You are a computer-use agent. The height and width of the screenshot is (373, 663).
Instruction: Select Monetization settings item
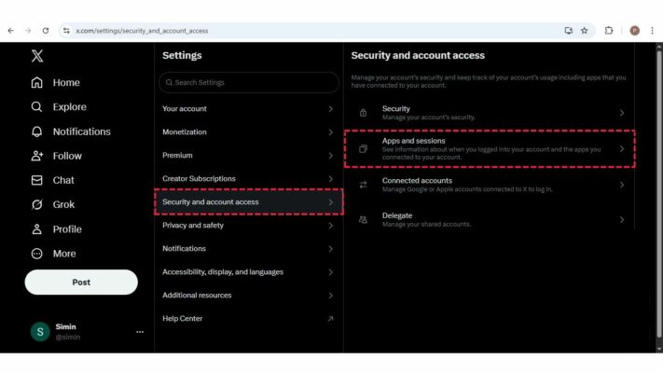click(x=249, y=131)
